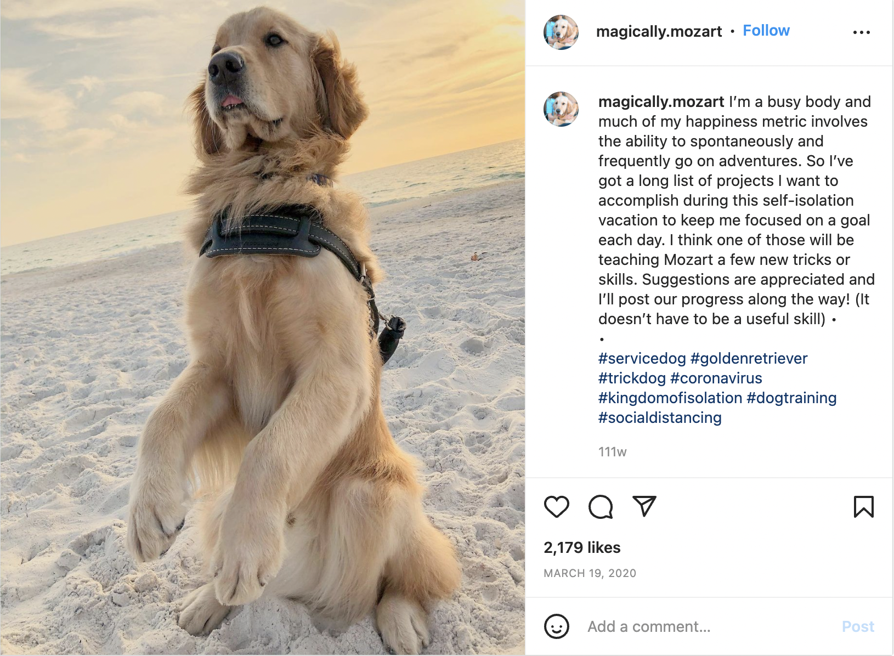Open the #kingdomofisolation hashtag
This screenshot has height=656, width=894.
click(670, 398)
